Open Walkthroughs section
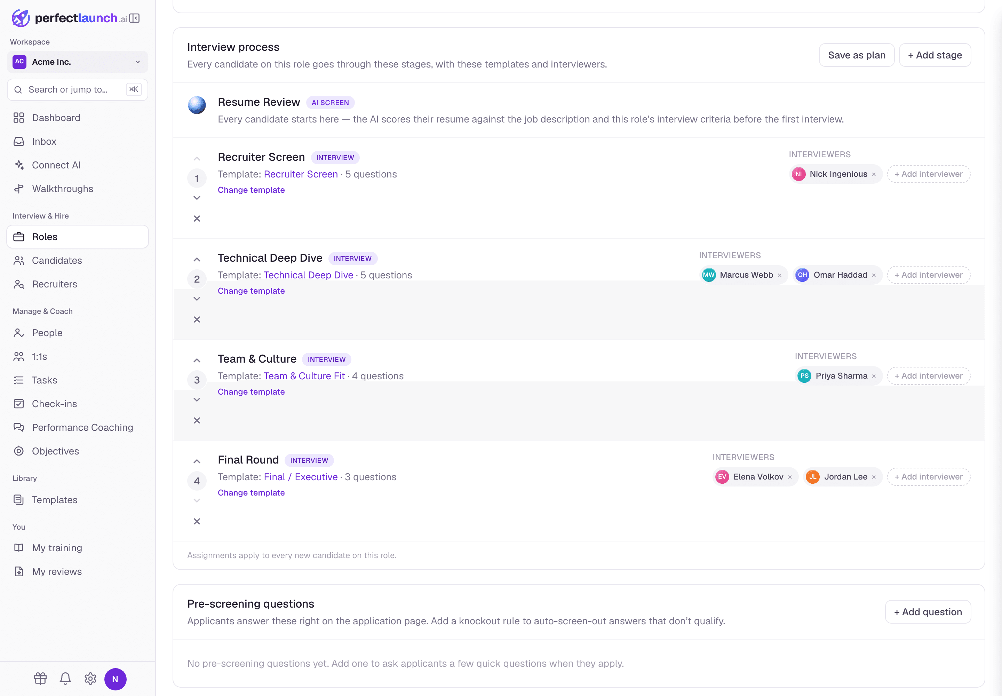 tap(78, 189)
